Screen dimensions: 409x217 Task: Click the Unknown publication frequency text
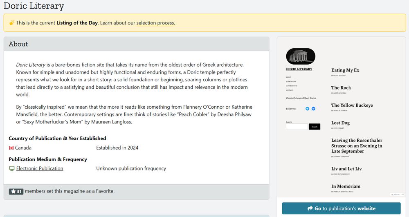pos(131,168)
